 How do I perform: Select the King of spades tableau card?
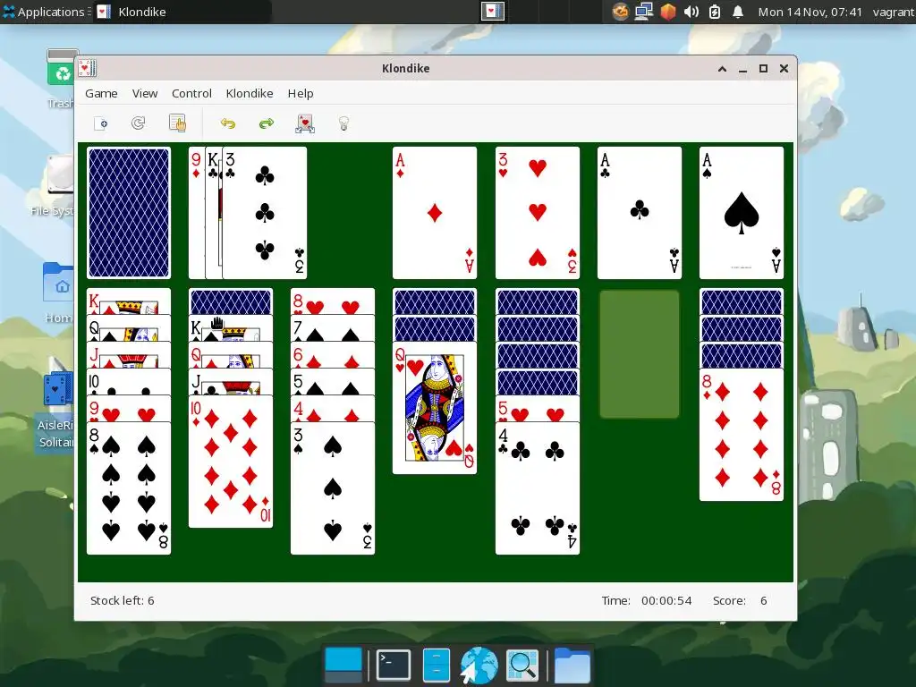(231, 328)
